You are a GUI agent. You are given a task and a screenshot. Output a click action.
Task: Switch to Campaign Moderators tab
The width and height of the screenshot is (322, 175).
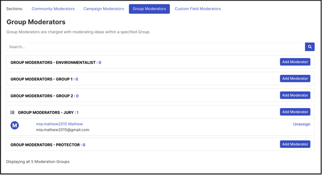tap(103, 9)
